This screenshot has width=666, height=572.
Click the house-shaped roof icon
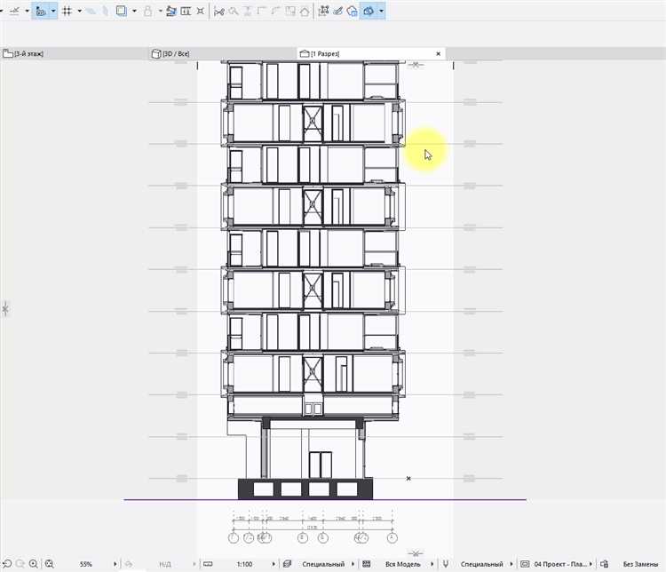[x=305, y=11]
